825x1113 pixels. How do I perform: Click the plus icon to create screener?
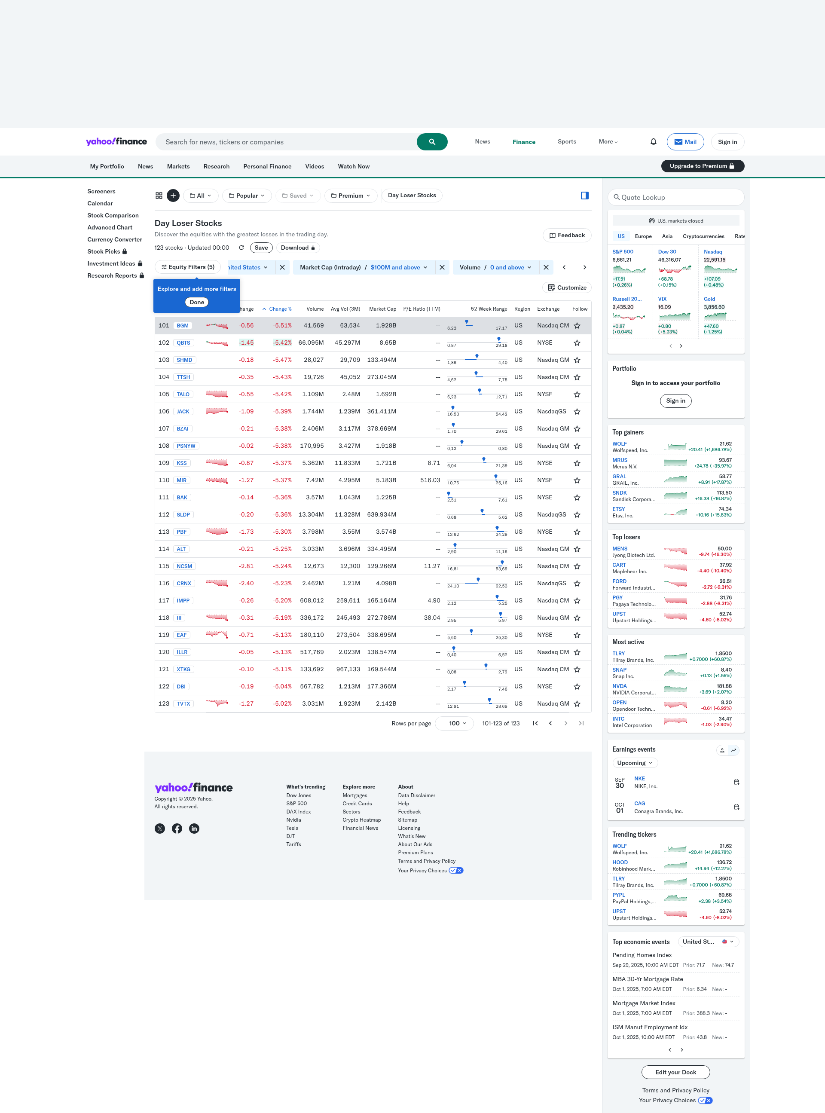point(173,196)
